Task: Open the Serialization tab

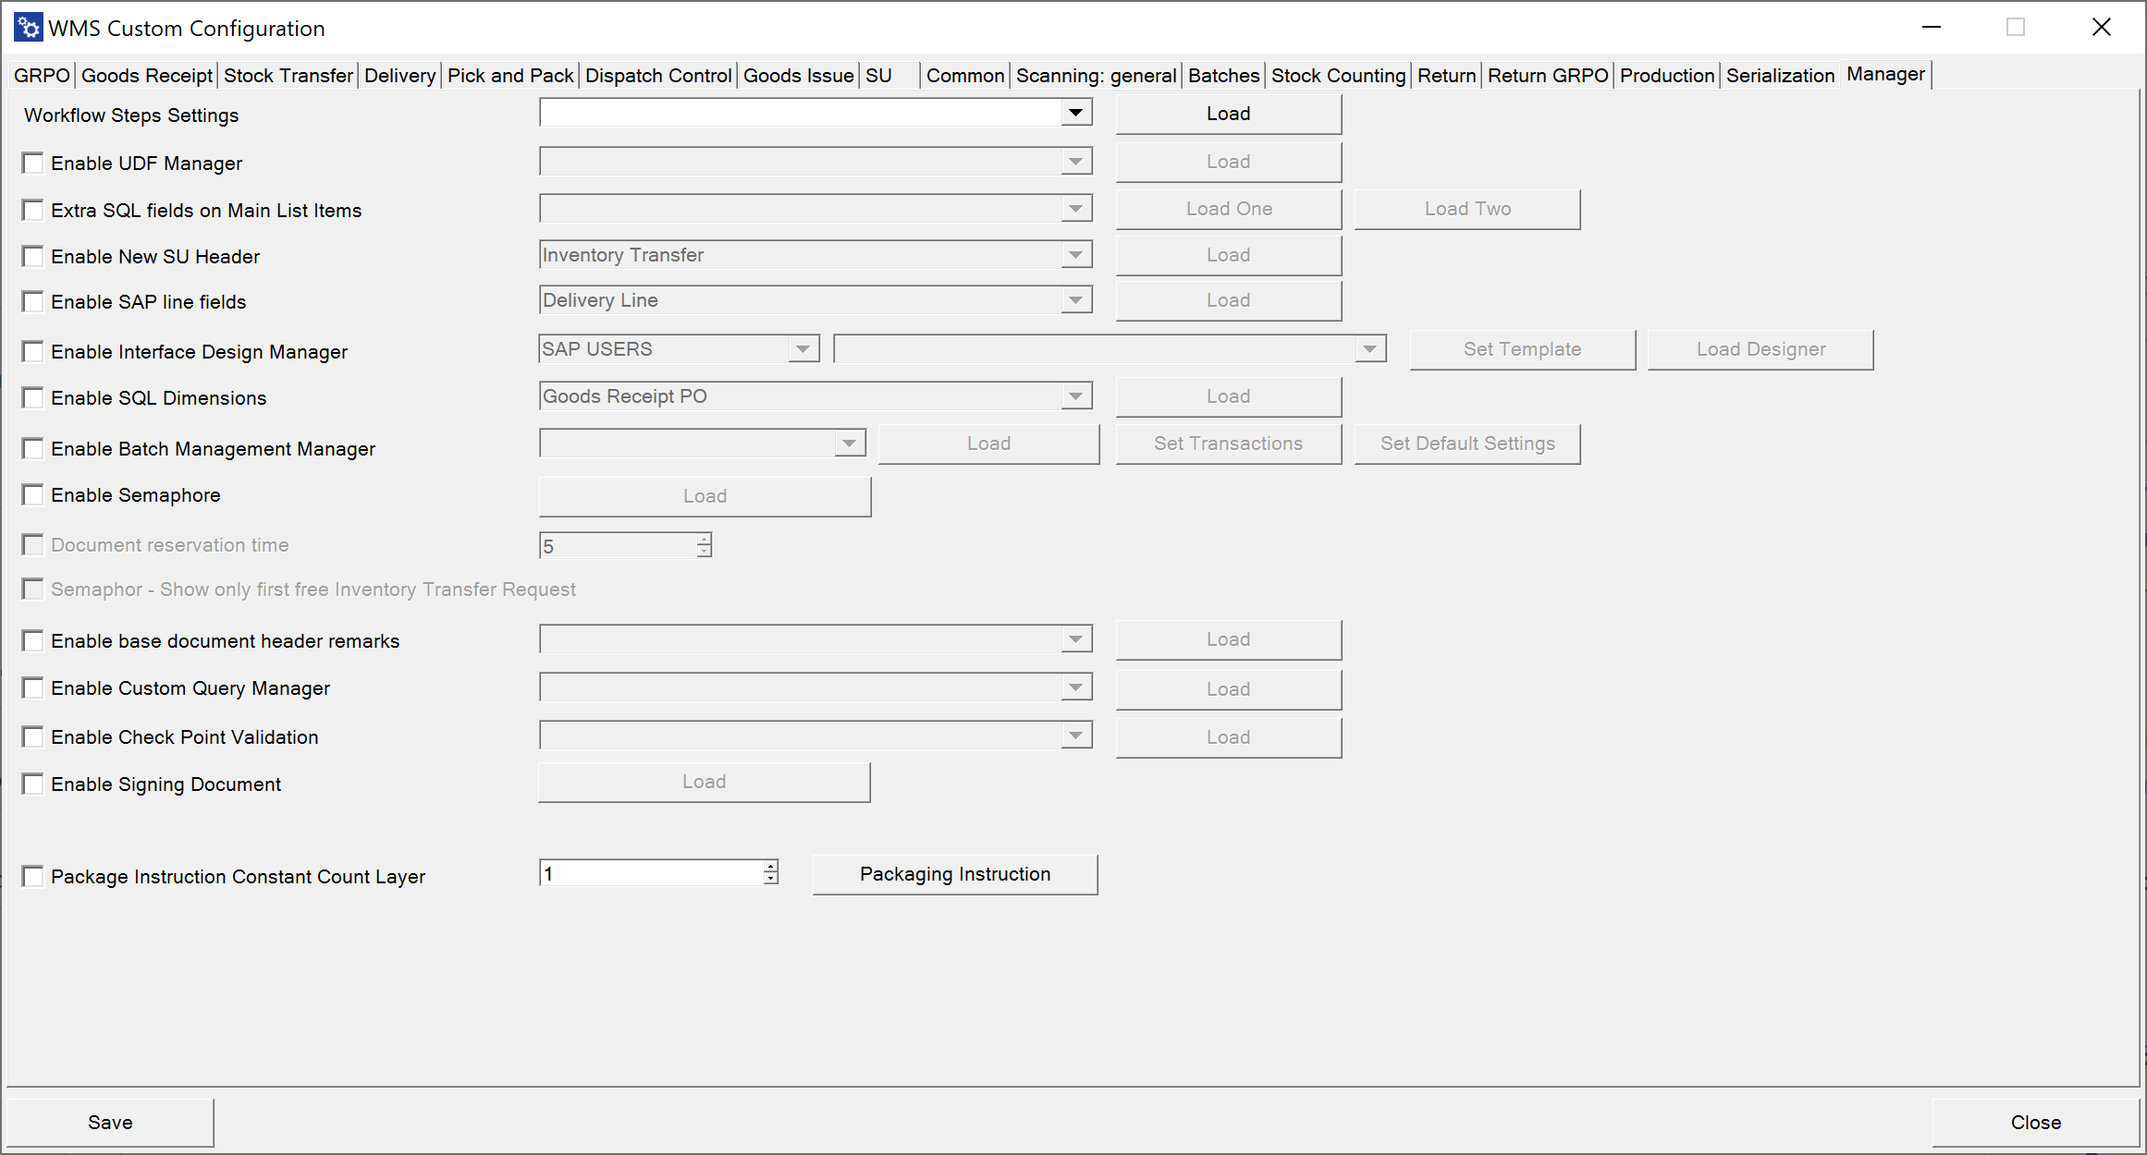Action: 1780,76
